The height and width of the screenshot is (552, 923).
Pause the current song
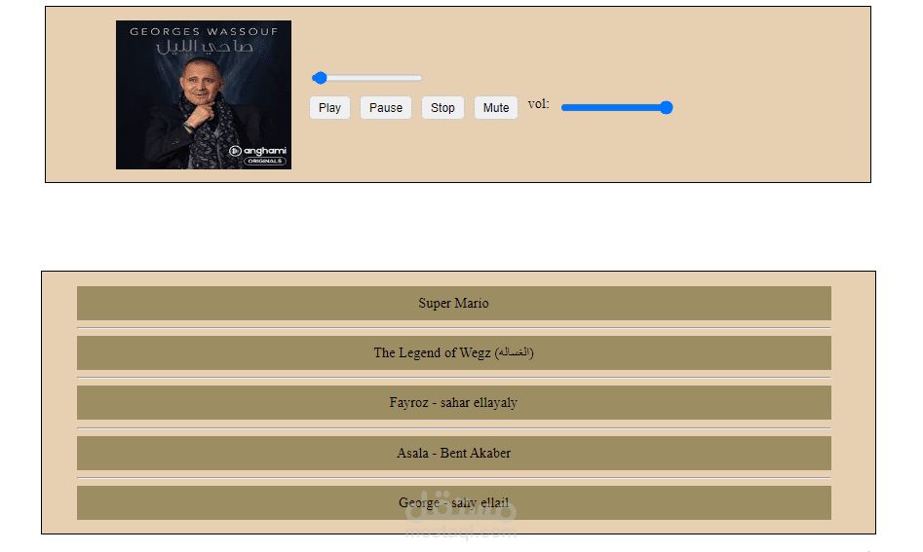tap(386, 108)
